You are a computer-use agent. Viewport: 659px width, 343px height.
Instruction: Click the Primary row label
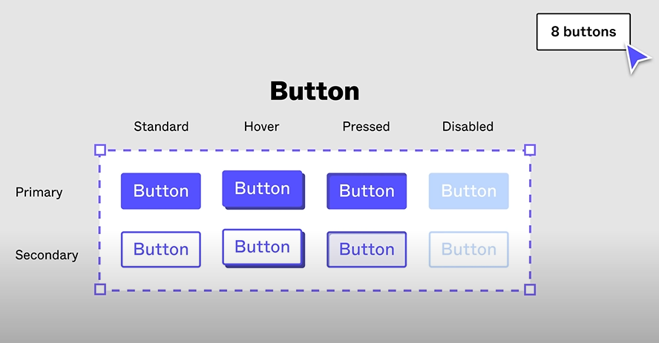pyautogui.click(x=39, y=192)
